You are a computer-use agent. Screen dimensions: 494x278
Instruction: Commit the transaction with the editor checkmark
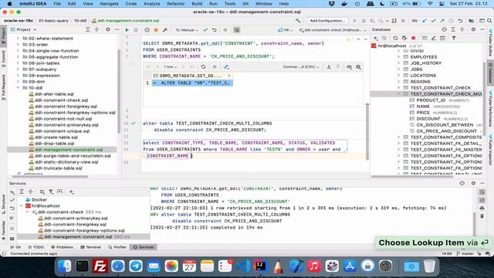pyautogui.click(x=205, y=30)
